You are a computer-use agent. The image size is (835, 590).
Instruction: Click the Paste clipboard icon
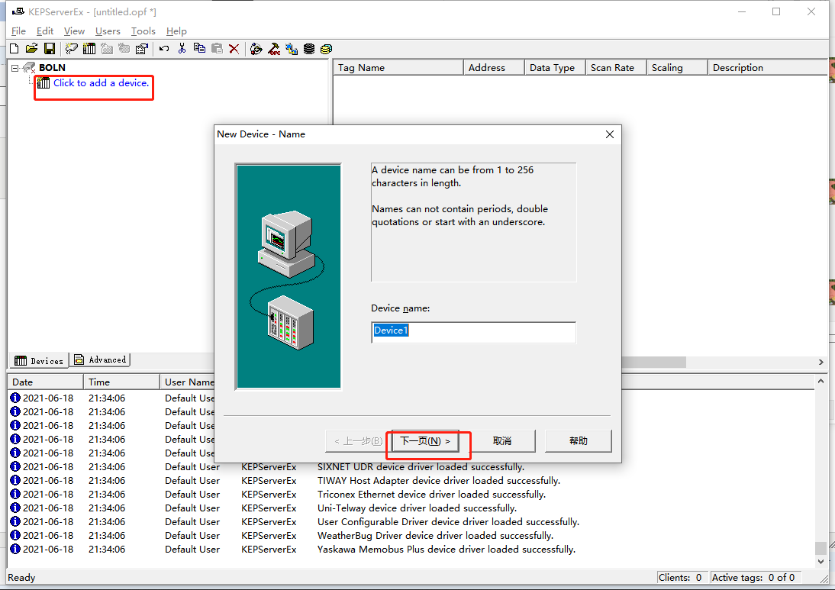(217, 49)
